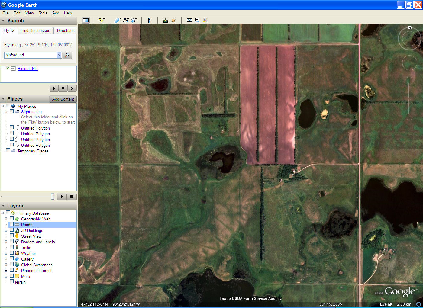Viewport: 423px width, 308px height.
Task: Open the File menu
Action: pos(5,13)
